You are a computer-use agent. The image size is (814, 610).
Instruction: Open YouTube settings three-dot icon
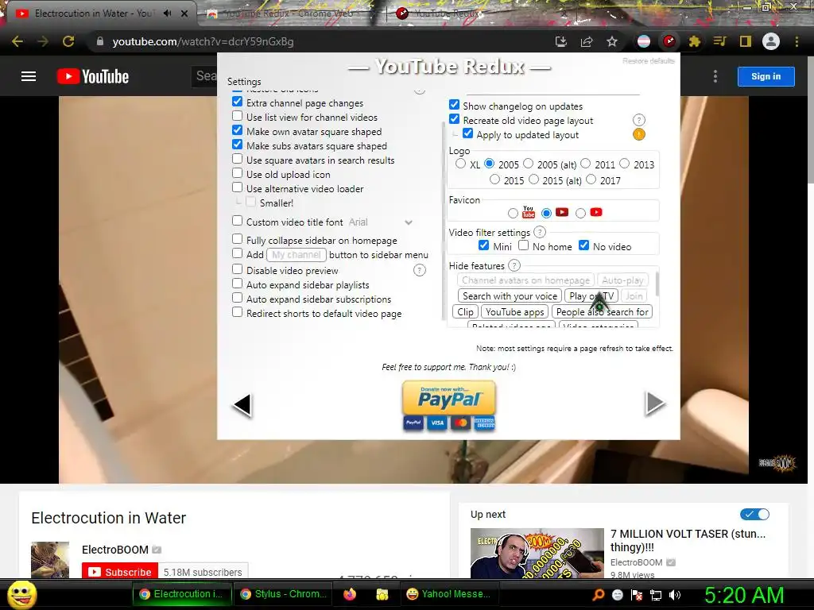[x=715, y=77]
